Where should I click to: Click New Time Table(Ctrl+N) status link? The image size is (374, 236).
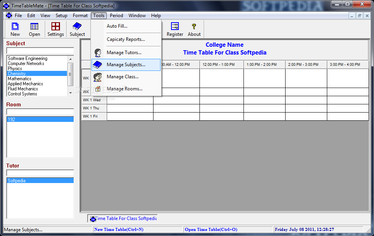[x=119, y=229]
